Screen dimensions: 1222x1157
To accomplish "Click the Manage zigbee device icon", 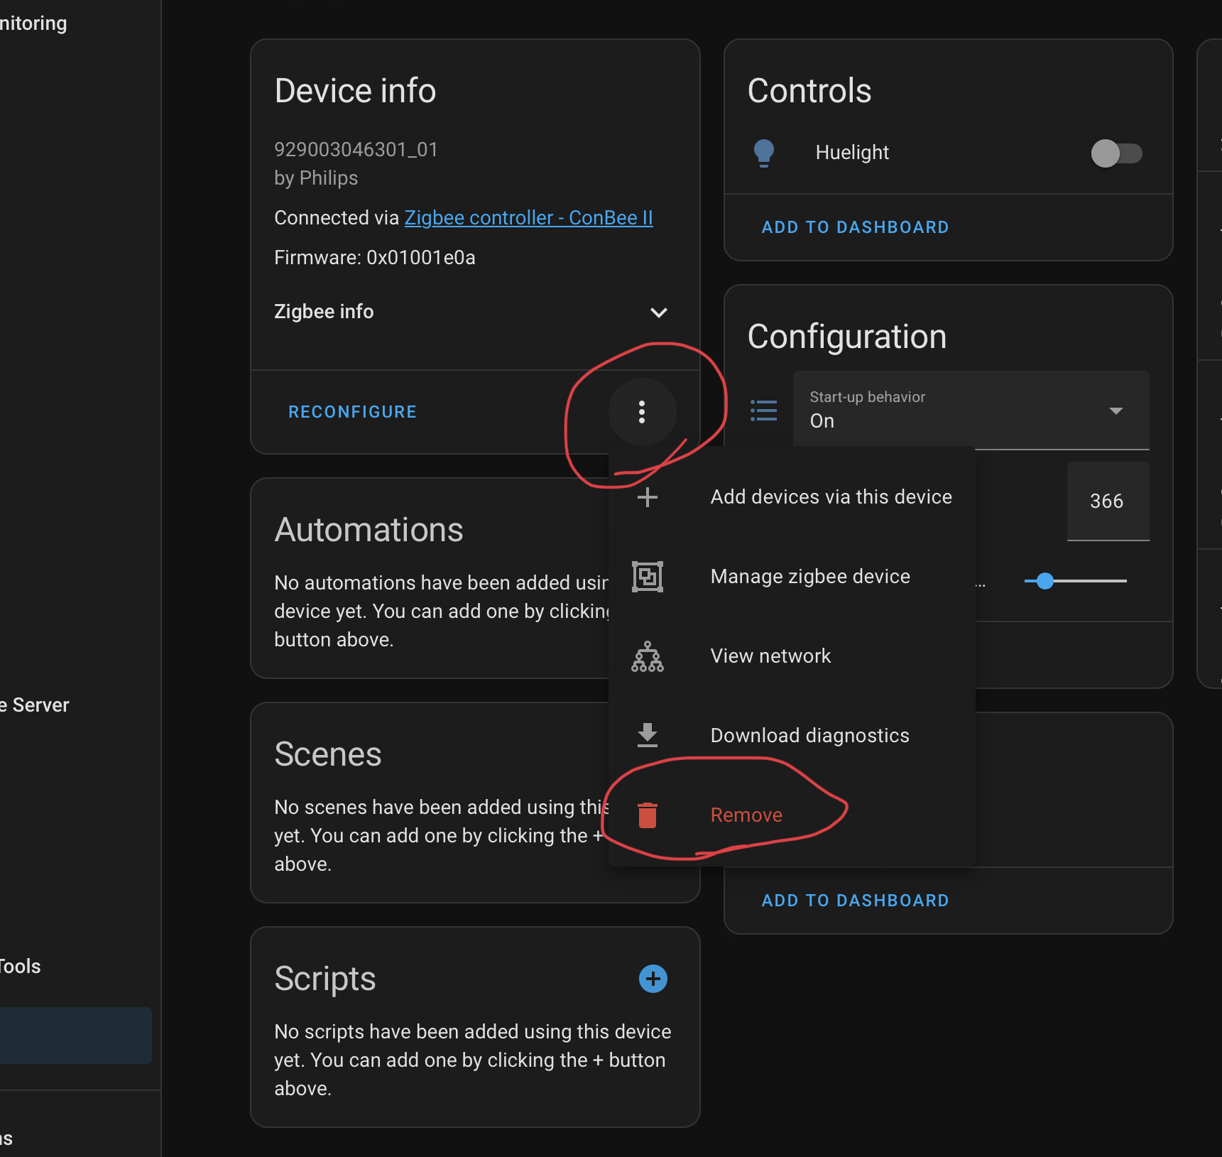I will tap(647, 577).
